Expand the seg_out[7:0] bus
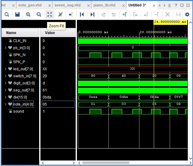The image size is (193, 166). 5,90
